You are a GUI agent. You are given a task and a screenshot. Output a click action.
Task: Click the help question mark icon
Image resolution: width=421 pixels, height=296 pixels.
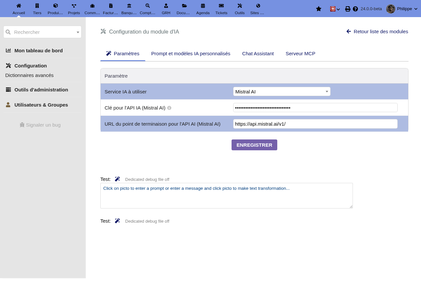point(355,9)
